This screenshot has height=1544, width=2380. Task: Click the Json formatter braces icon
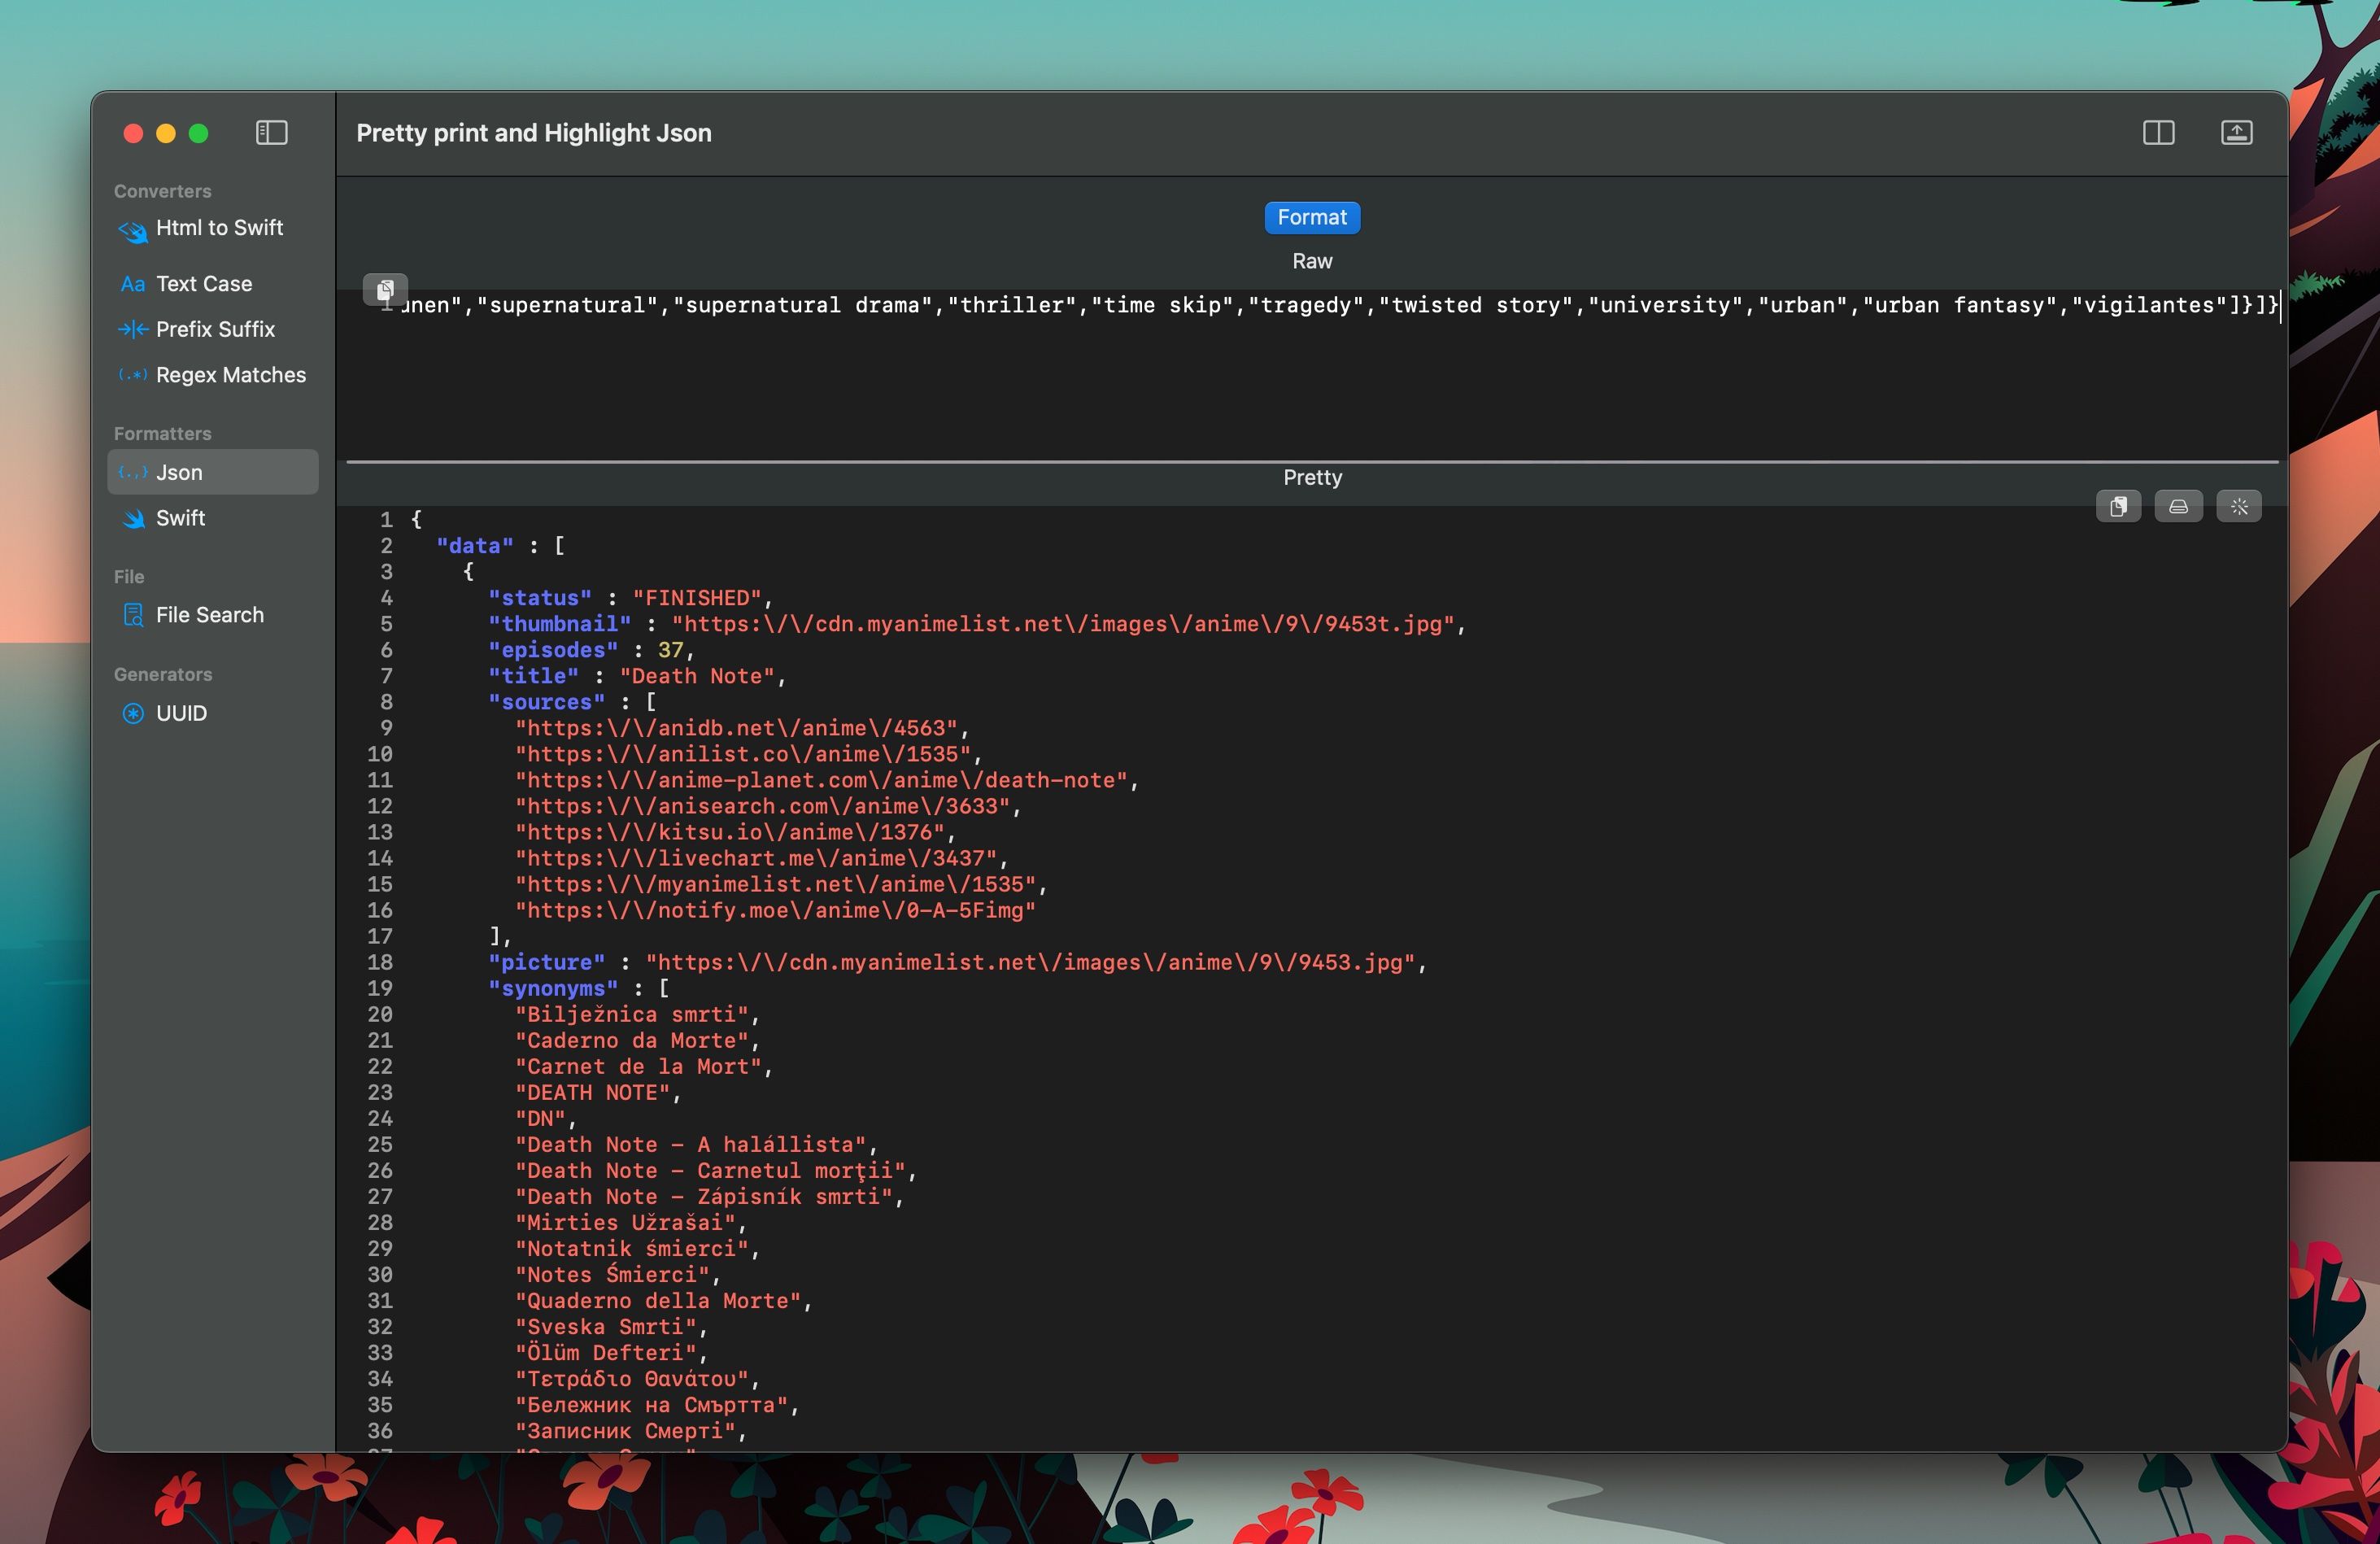[132, 472]
